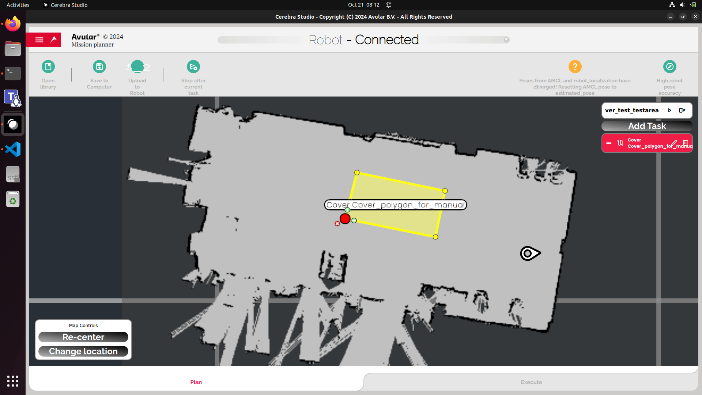The height and width of the screenshot is (395, 702).
Task: Click Stop after current task icon
Action: pos(193,67)
